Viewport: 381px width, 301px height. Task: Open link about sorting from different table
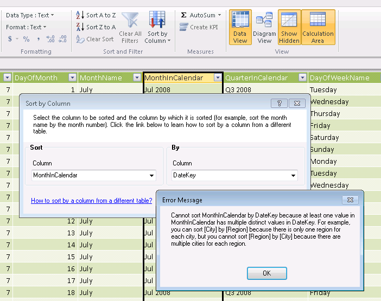(91, 201)
